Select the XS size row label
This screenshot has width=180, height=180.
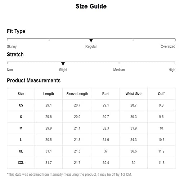pyautogui.click(x=21, y=105)
